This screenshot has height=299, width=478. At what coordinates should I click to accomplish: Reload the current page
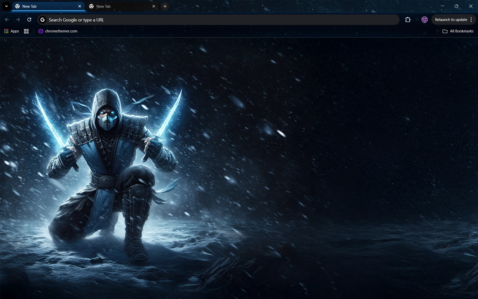pyautogui.click(x=29, y=20)
